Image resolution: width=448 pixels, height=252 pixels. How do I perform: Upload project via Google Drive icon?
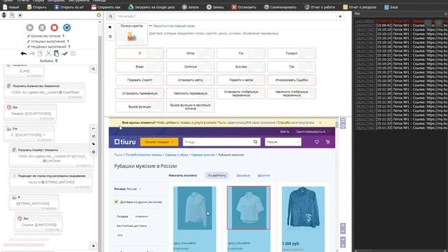click(x=151, y=7)
